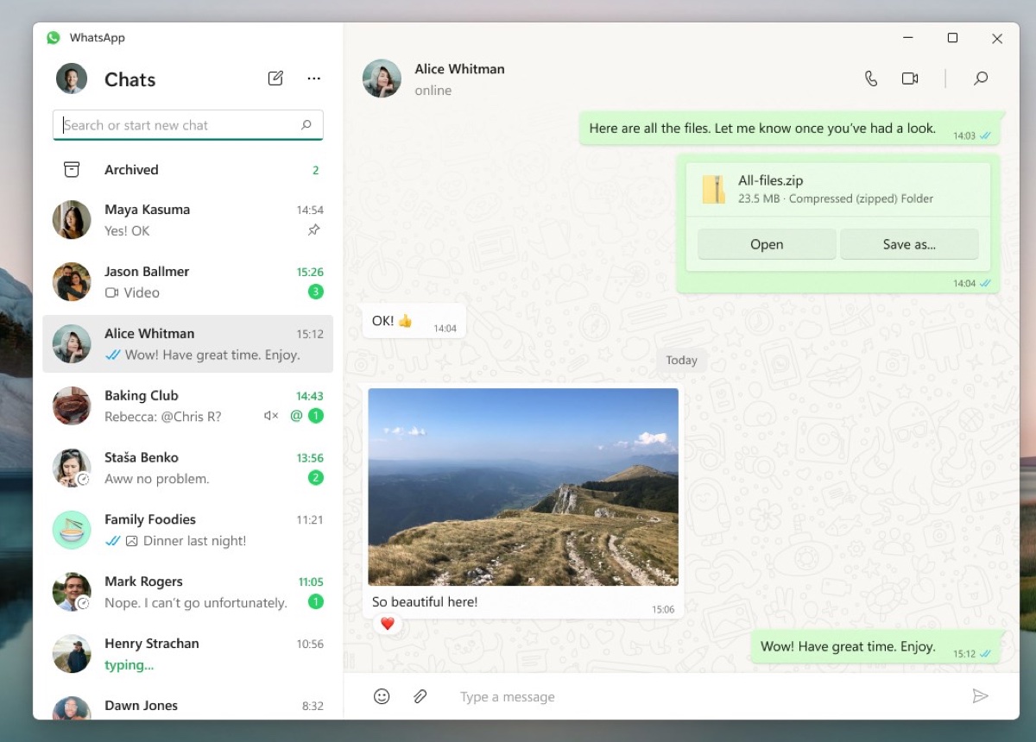Click the message input field
Screen dimensions: 1036x742
coord(604,696)
